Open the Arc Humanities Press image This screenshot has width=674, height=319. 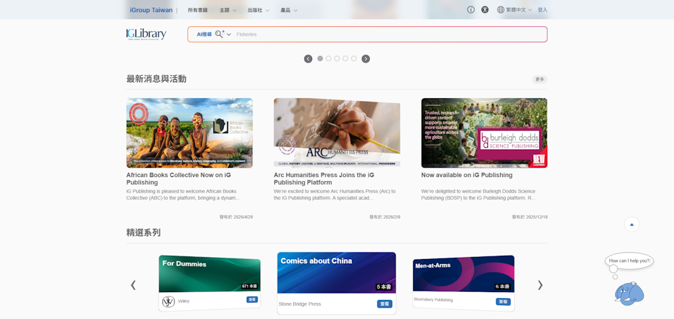[x=337, y=133]
